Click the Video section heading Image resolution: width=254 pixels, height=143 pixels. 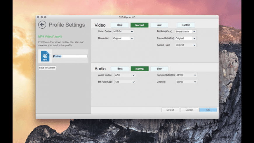[100, 25]
